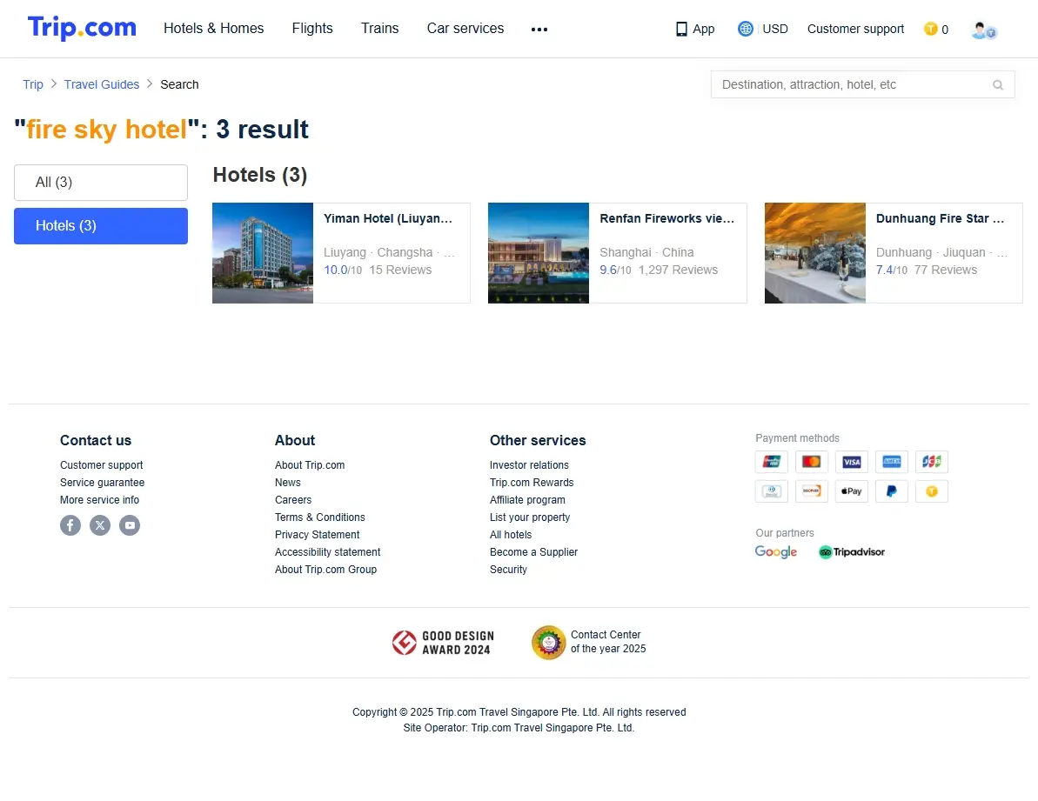Open Privacy Statement link

click(x=317, y=535)
